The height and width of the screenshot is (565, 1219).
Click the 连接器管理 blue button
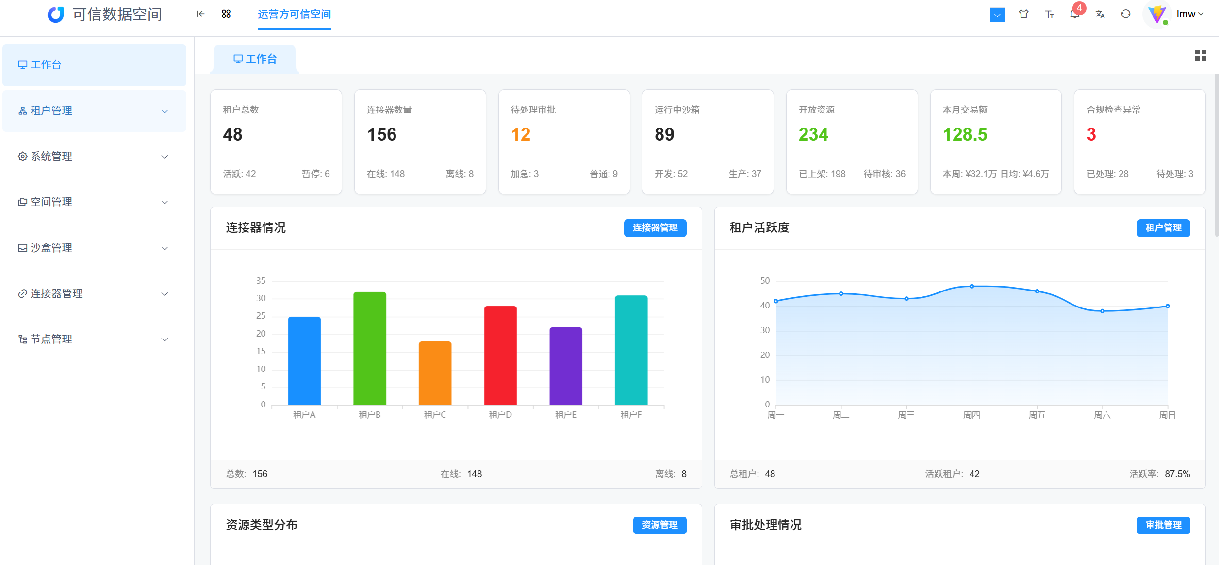[655, 228]
